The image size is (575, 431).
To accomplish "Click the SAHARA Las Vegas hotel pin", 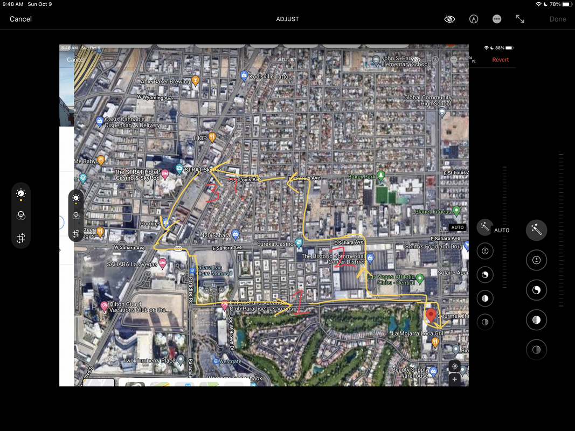I will click(x=162, y=263).
